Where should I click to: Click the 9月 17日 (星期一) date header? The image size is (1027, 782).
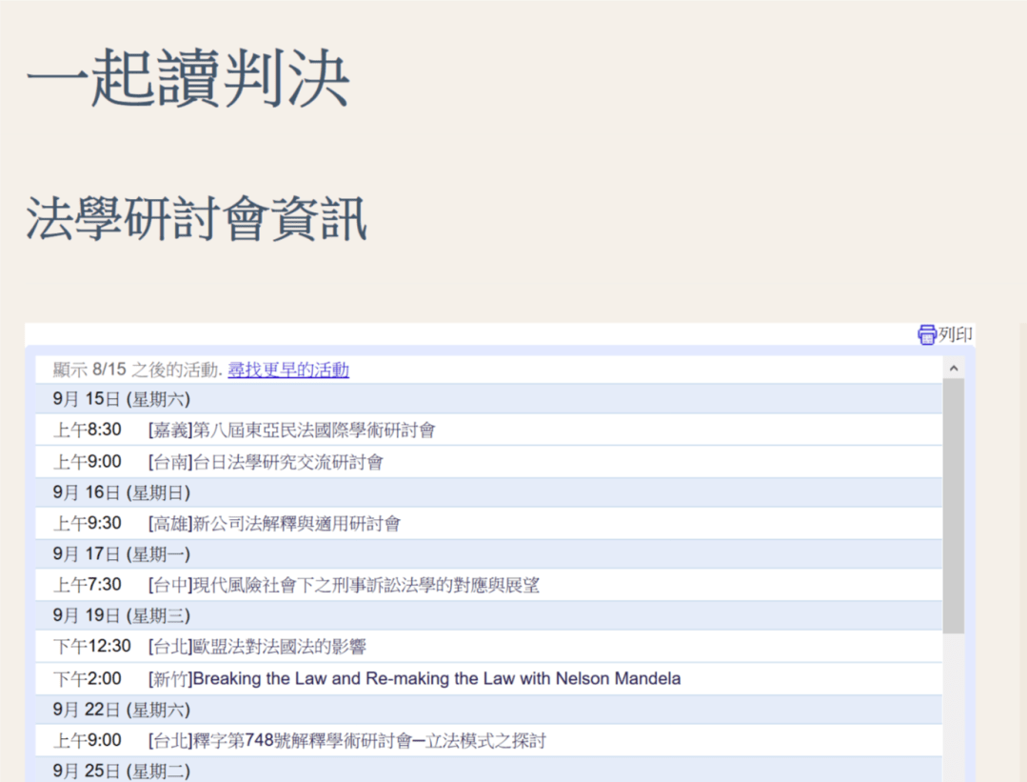point(122,553)
